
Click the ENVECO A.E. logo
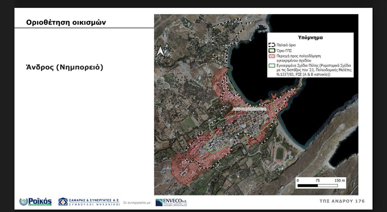pos(171,202)
